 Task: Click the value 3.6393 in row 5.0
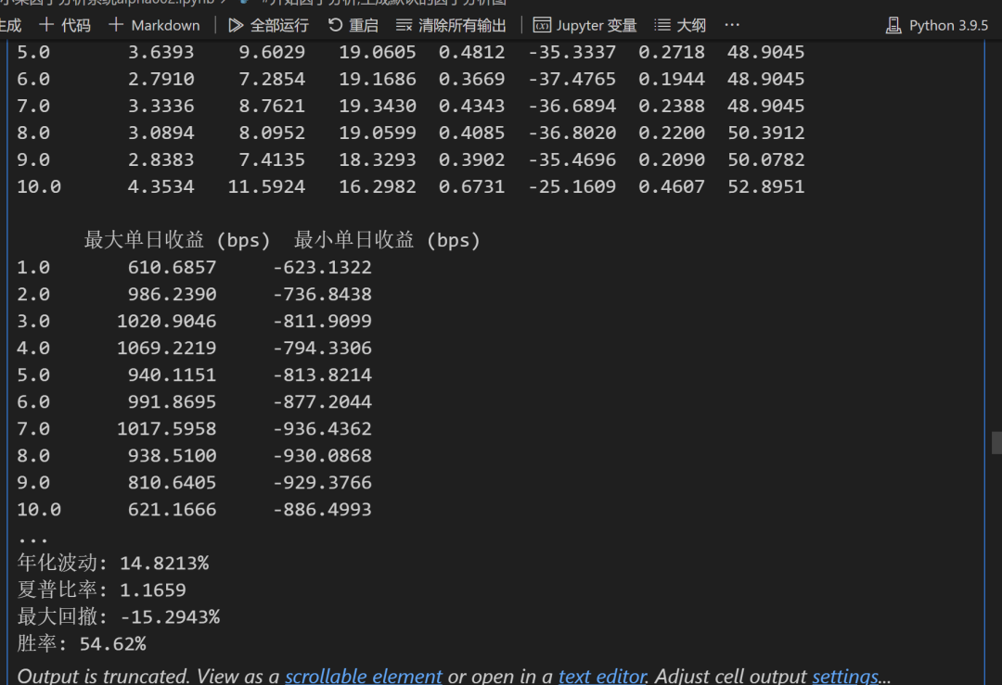pos(161,52)
